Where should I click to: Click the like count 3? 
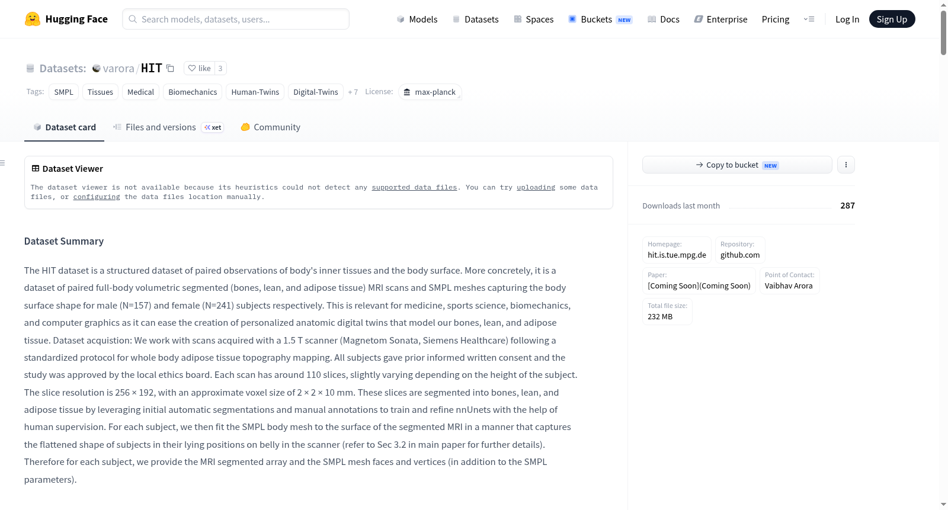point(220,68)
